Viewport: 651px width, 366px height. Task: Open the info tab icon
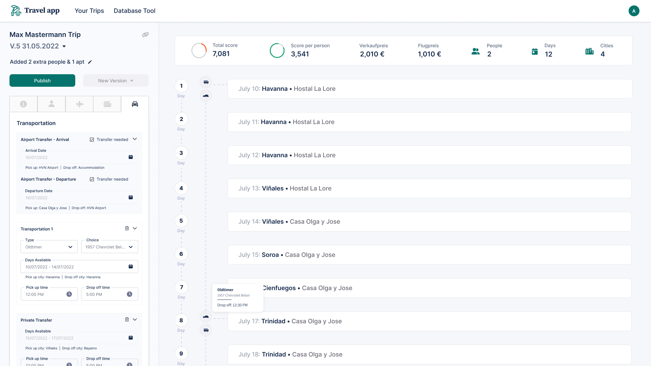[x=23, y=104]
